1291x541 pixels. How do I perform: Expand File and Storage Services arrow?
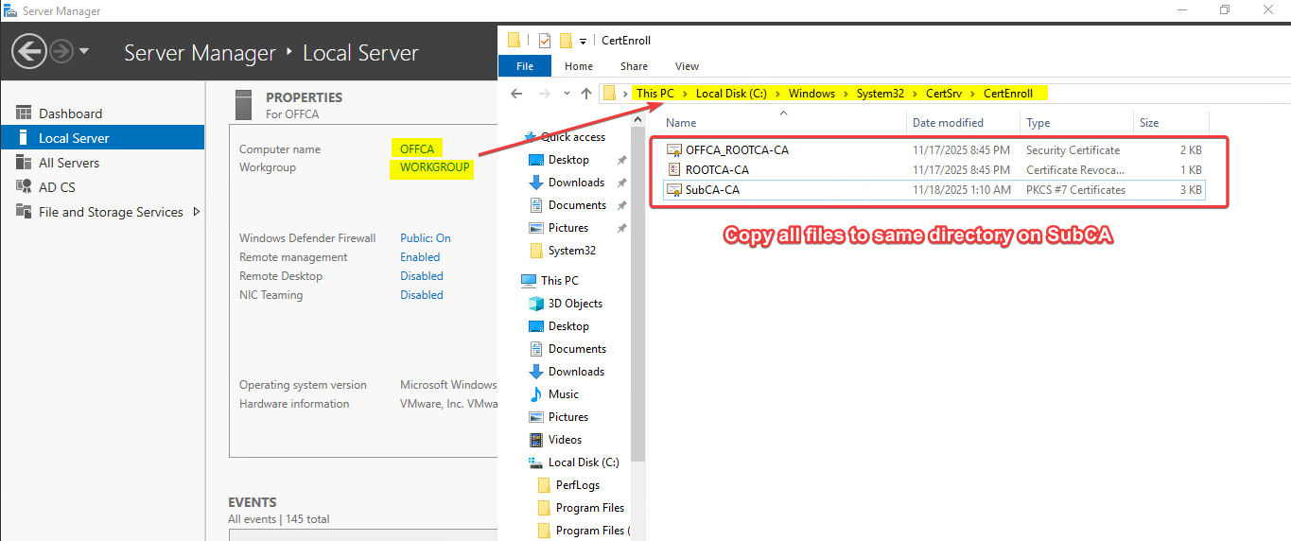click(x=196, y=212)
